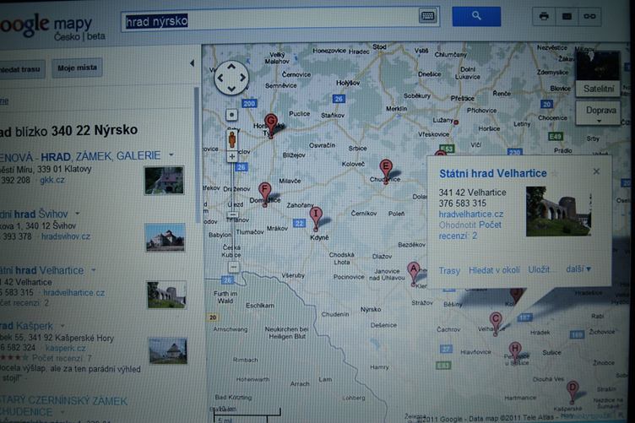
Task: Click Trasy in the info bubble
Action: 449,270
